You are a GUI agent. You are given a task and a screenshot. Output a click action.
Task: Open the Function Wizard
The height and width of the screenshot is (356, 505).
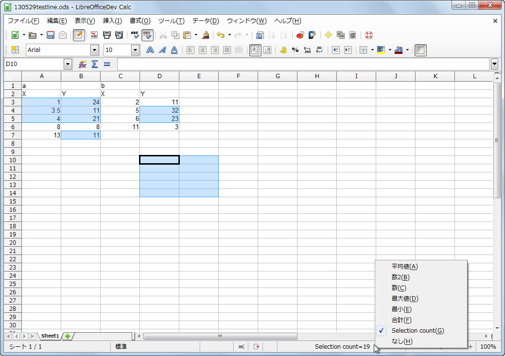83,64
